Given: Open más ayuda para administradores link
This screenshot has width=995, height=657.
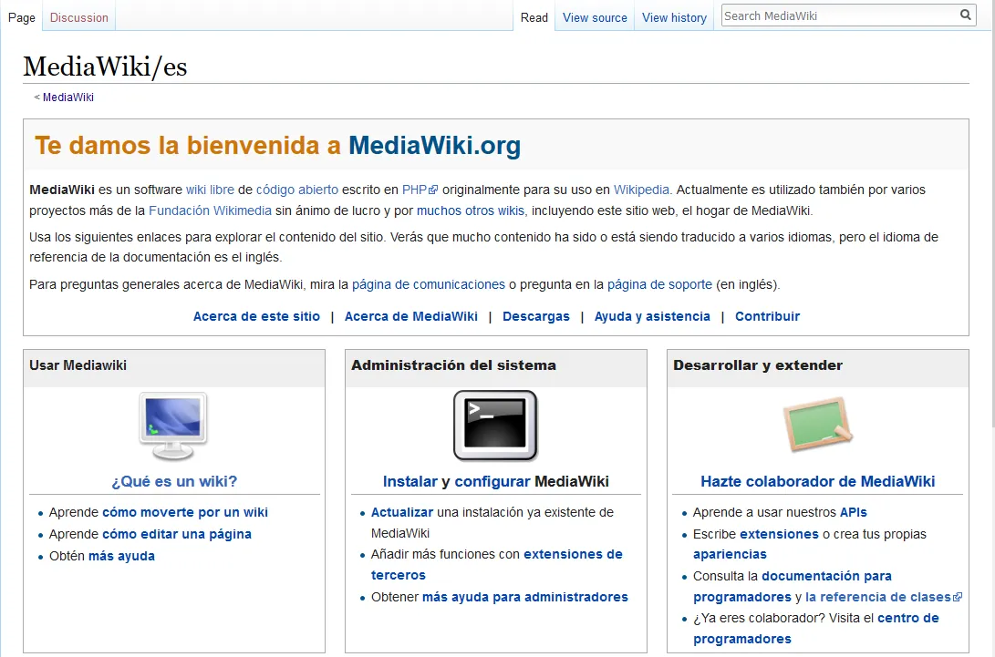Looking at the screenshot, I should [x=524, y=598].
